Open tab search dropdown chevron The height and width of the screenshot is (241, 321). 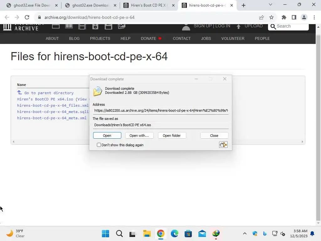pos(271,4)
